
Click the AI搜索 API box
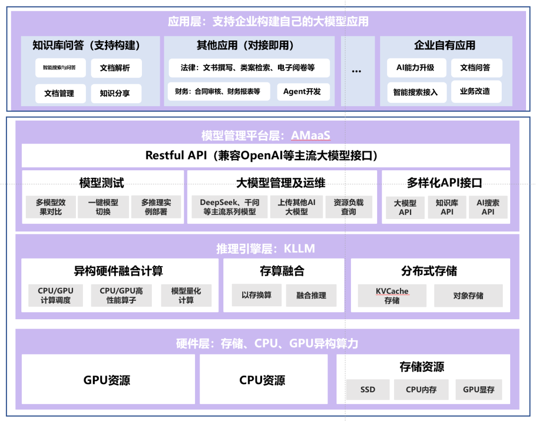[x=488, y=208]
